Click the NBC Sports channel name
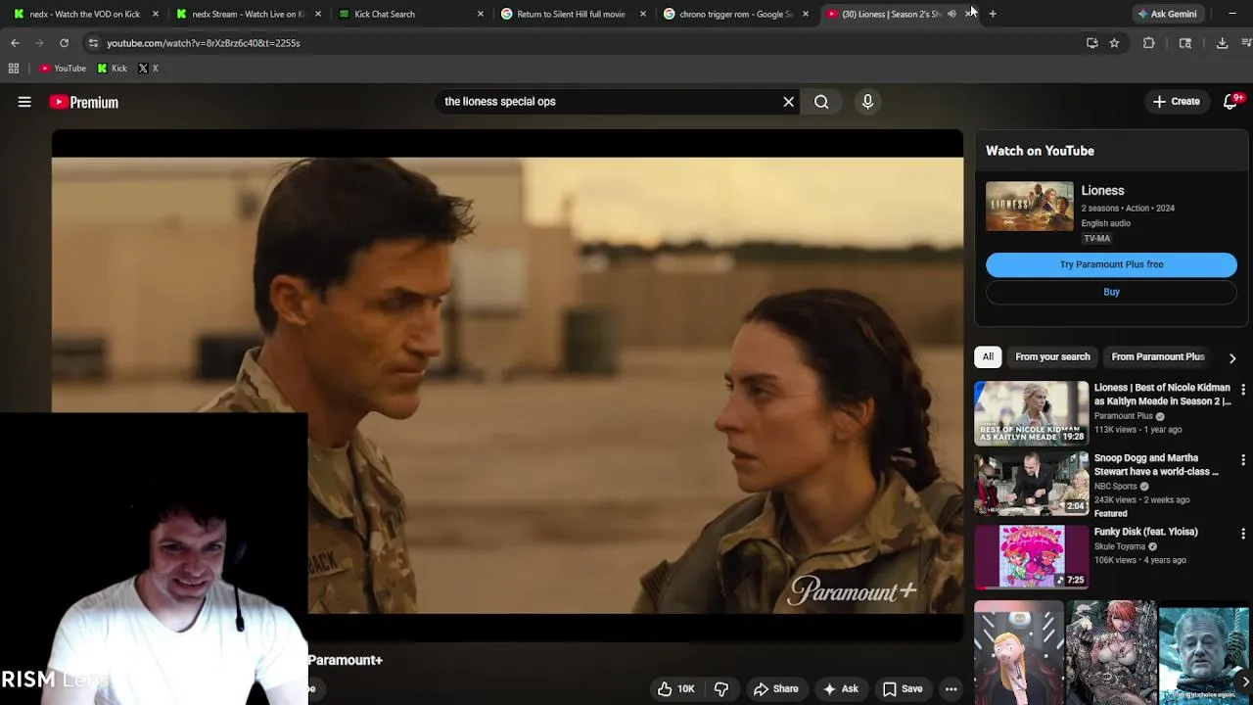This screenshot has width=1253, height=705. pos(1115,487)
